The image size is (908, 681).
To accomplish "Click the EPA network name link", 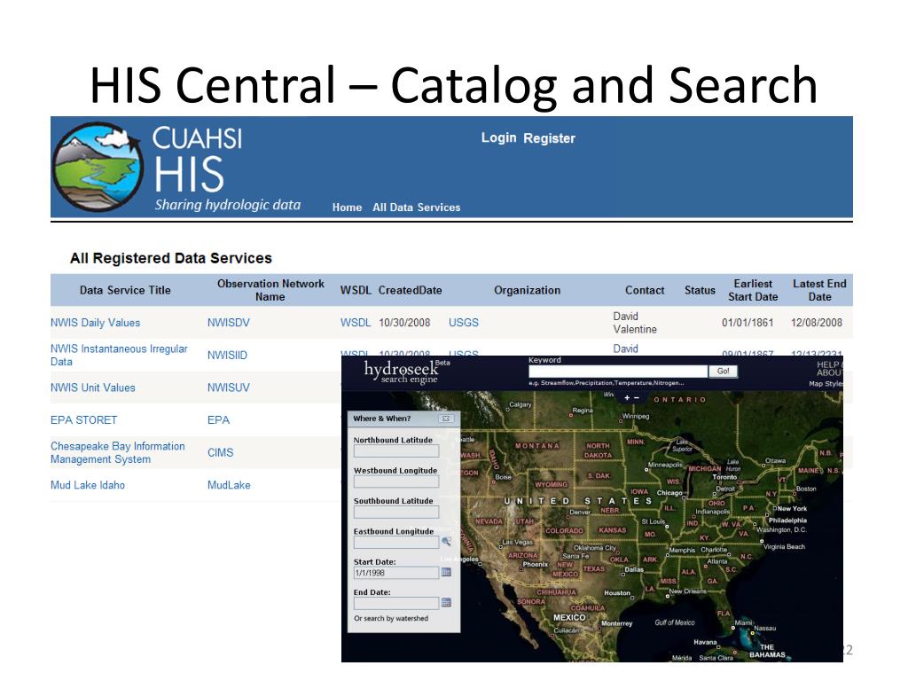I will coord(218,419).
